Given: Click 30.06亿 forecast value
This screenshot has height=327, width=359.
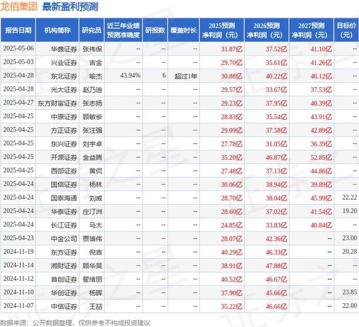Looking at the screenshot, I should 231,184.
